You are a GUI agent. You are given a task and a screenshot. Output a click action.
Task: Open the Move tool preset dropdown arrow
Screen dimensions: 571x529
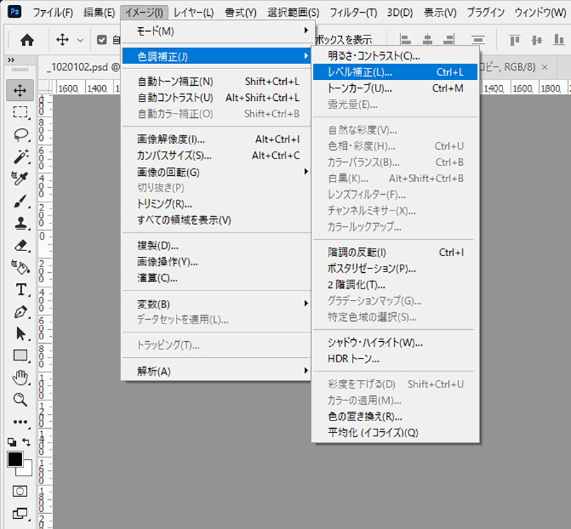[x=80, y=40]
